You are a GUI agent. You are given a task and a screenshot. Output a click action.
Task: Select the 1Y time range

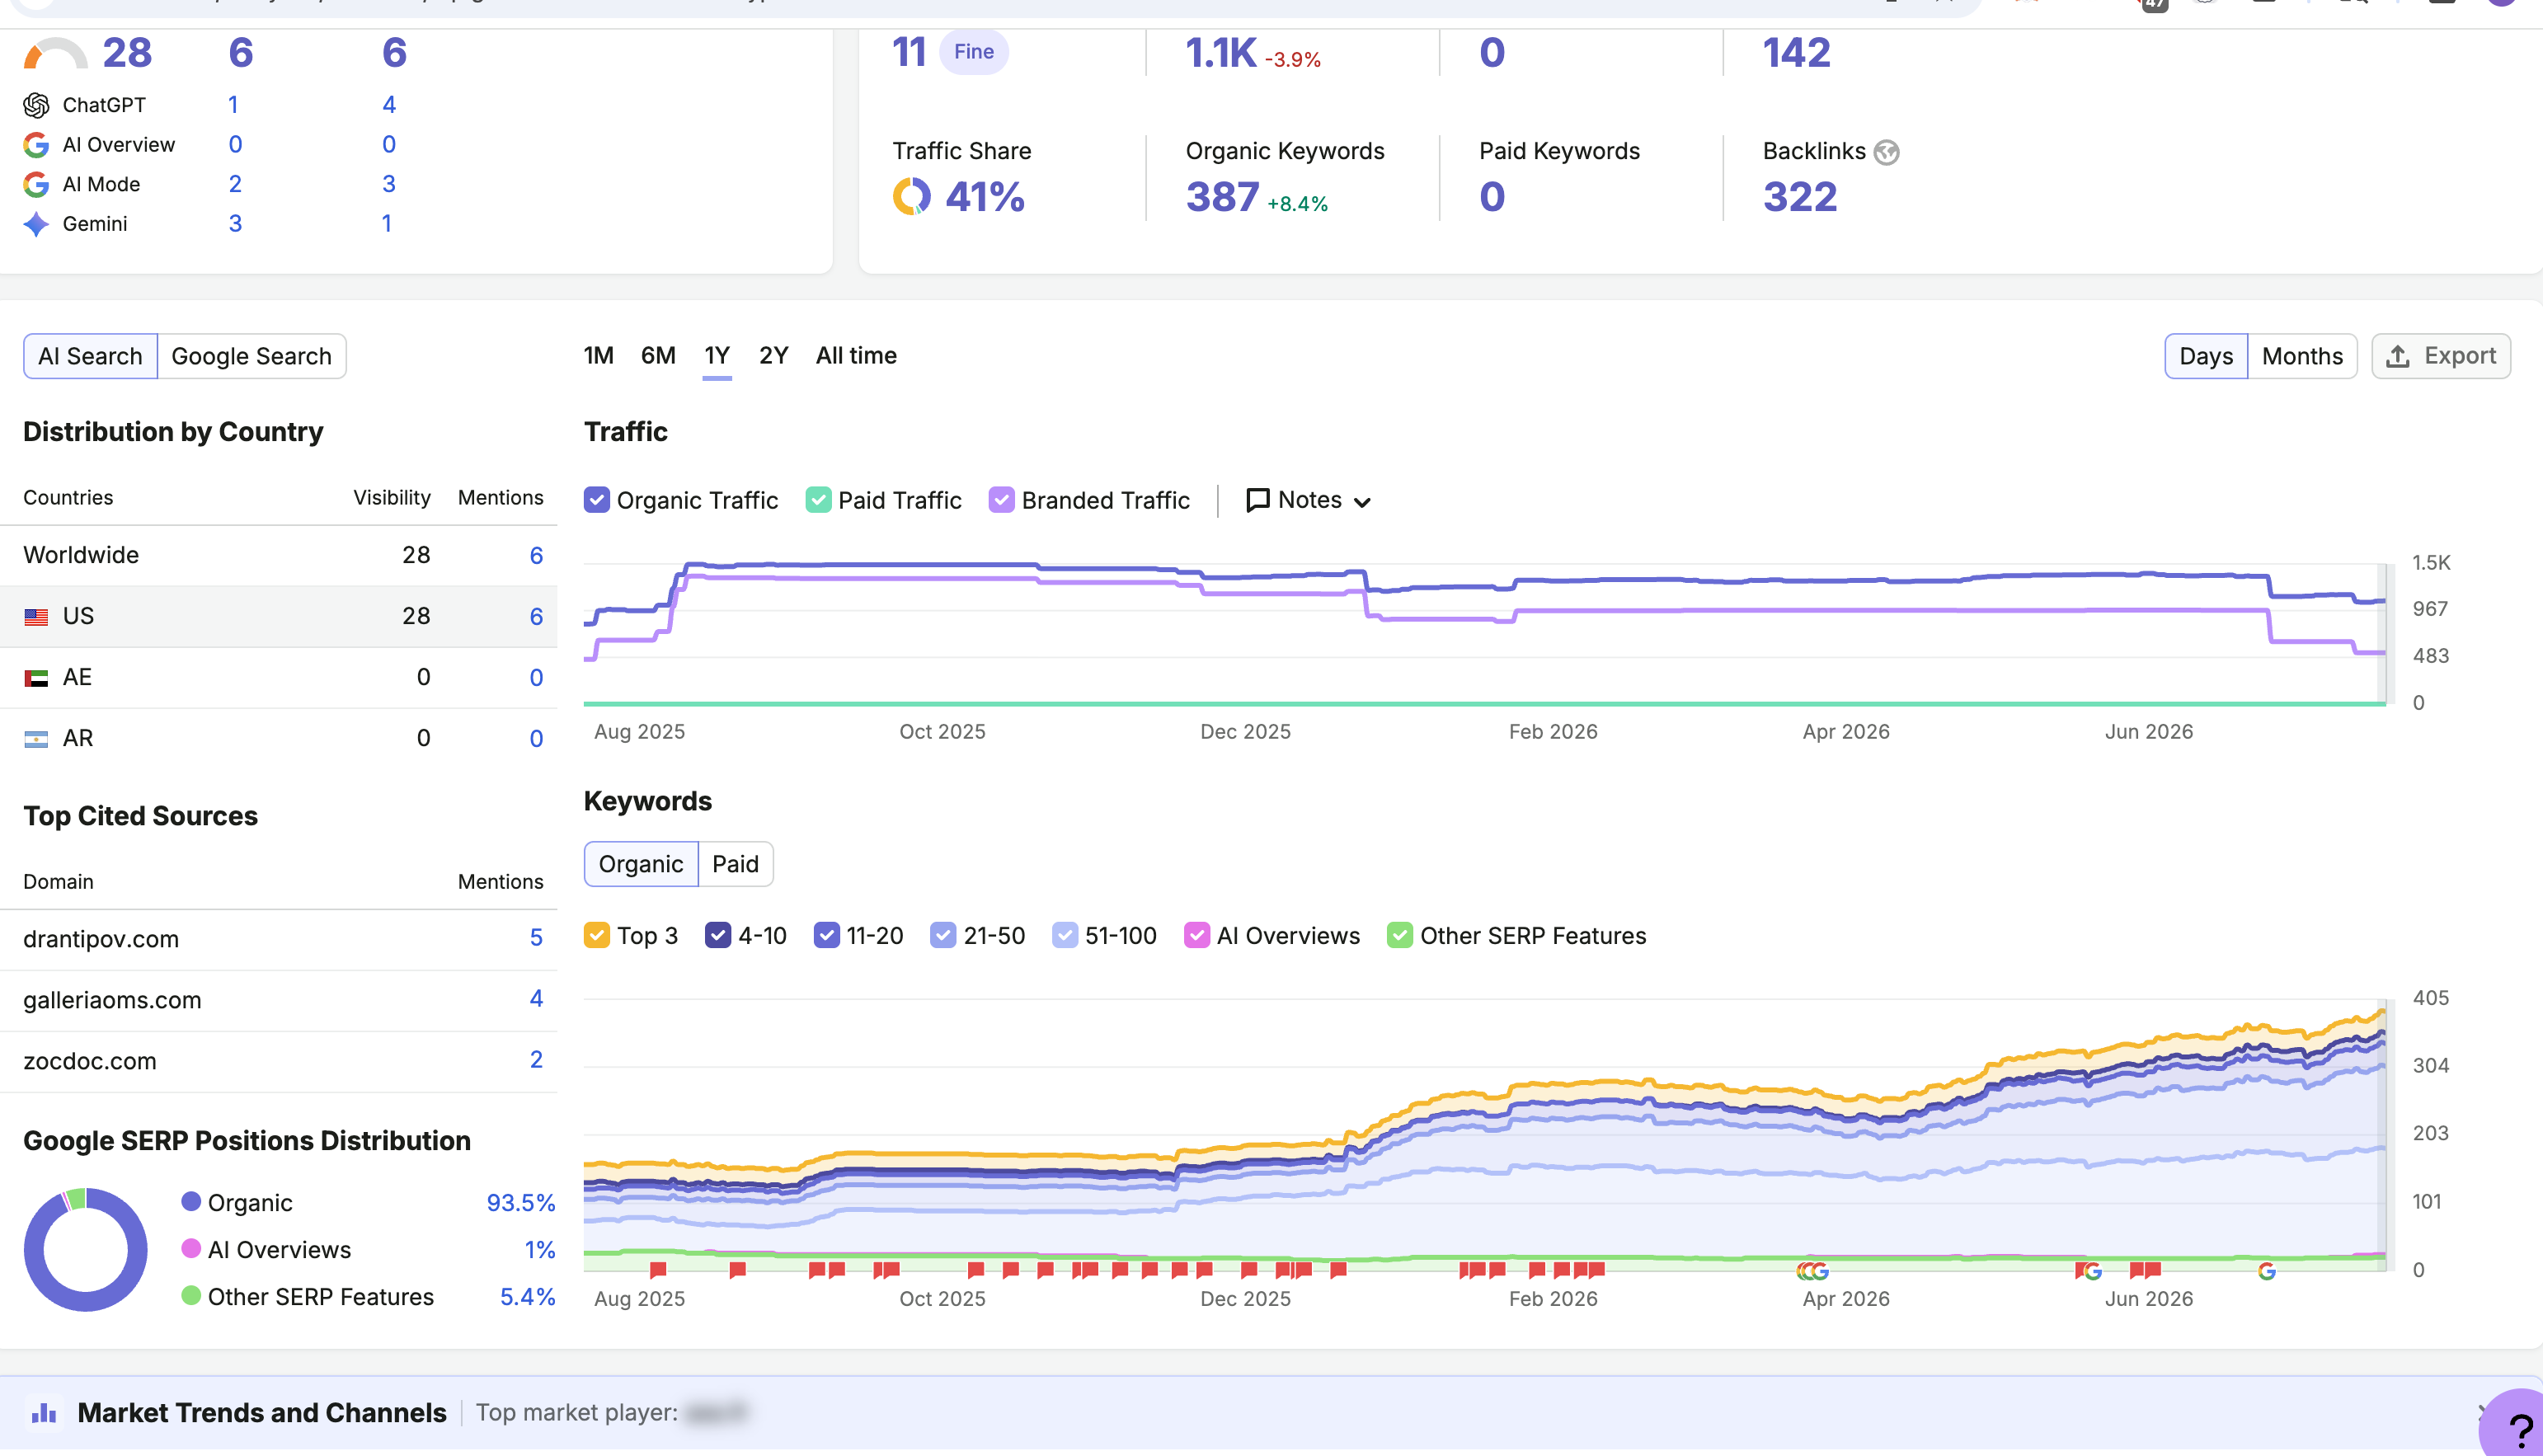[x=717, y=356]
